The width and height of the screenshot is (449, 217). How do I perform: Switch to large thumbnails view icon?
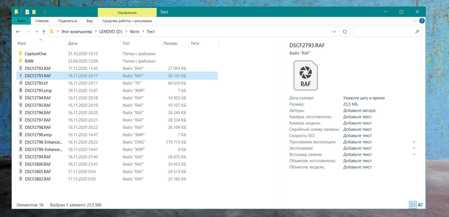(x=420, y=205)
